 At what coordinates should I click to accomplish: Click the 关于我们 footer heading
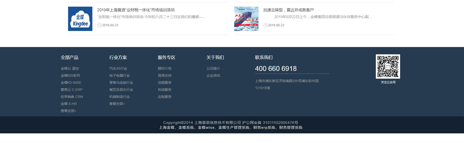(x=215, y=57)
